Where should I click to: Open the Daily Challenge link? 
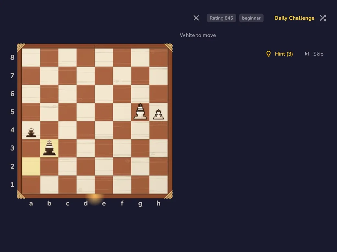294,18
